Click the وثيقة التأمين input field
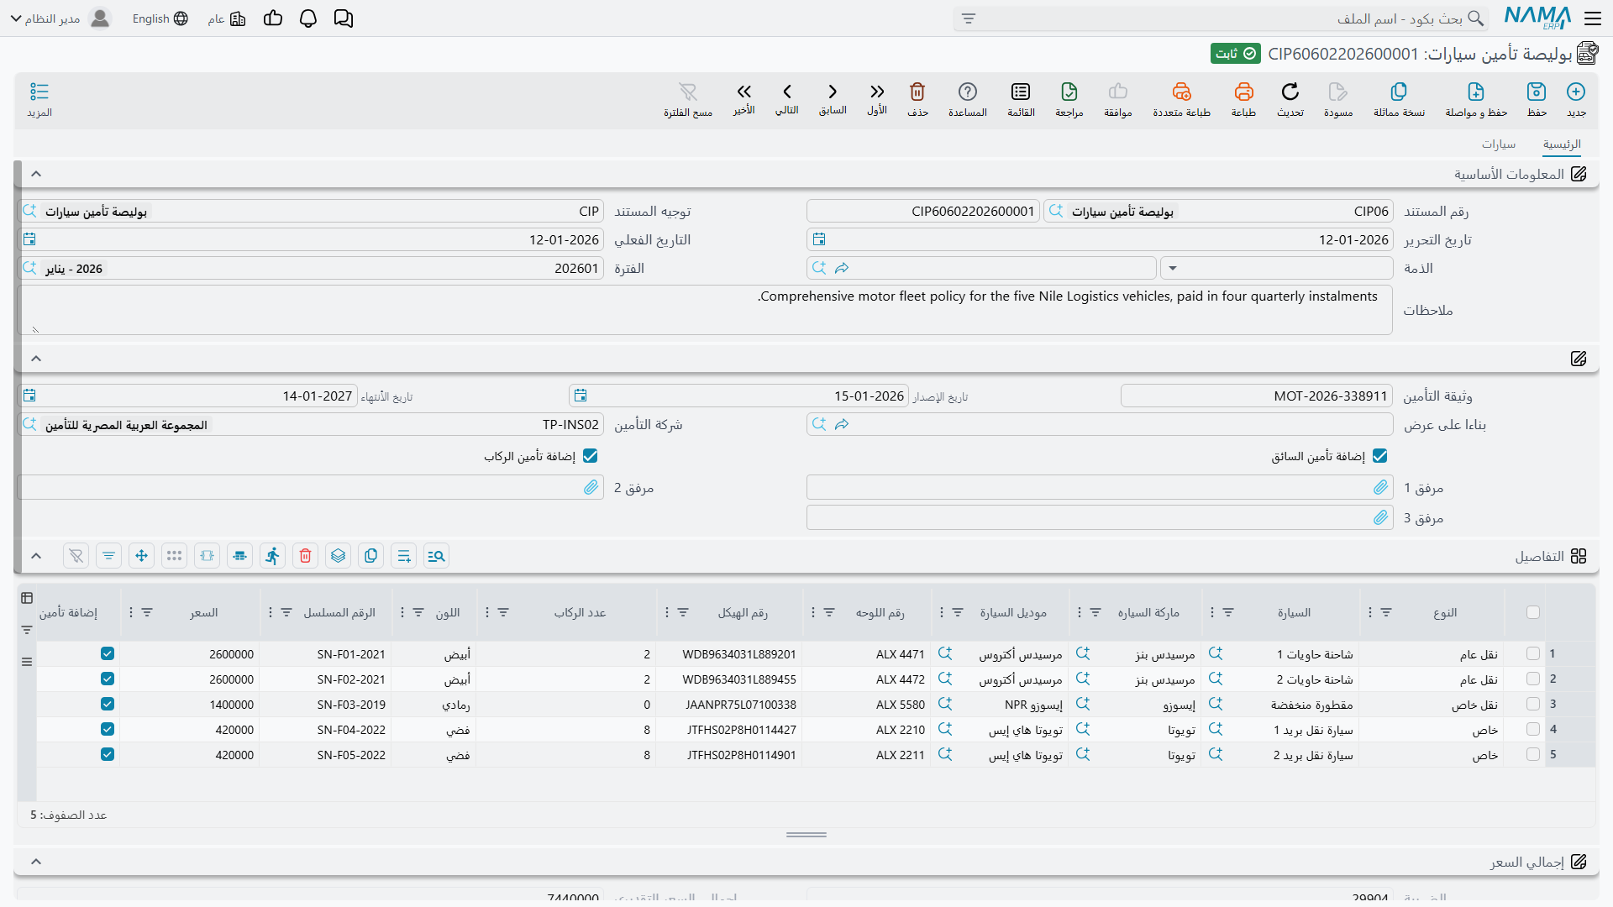Screen dimensions: 1613x907 pos(1256,396)
